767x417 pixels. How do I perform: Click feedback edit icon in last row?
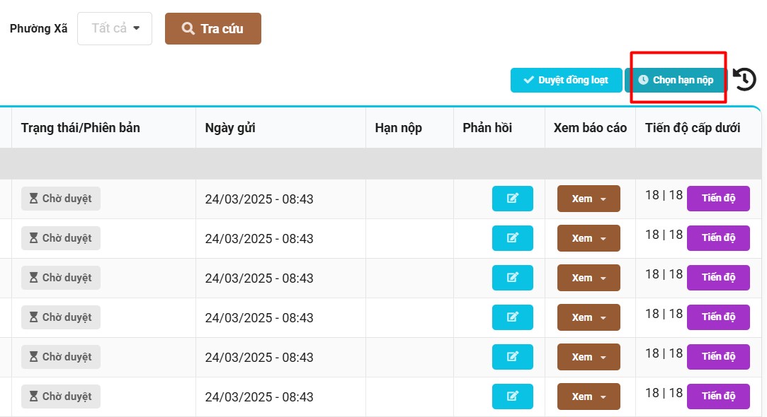pyautogui.click(x=512, y=397)
